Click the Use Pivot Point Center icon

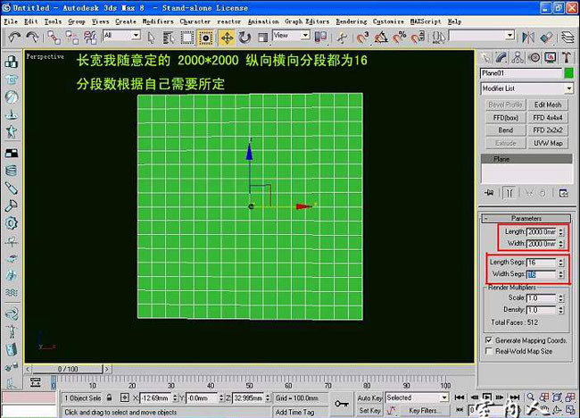tap(320, 37)
